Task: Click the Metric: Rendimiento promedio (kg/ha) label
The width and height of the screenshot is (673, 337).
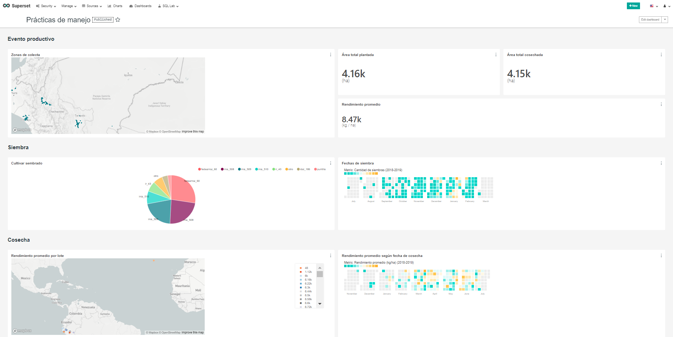Action: point(379,263)
